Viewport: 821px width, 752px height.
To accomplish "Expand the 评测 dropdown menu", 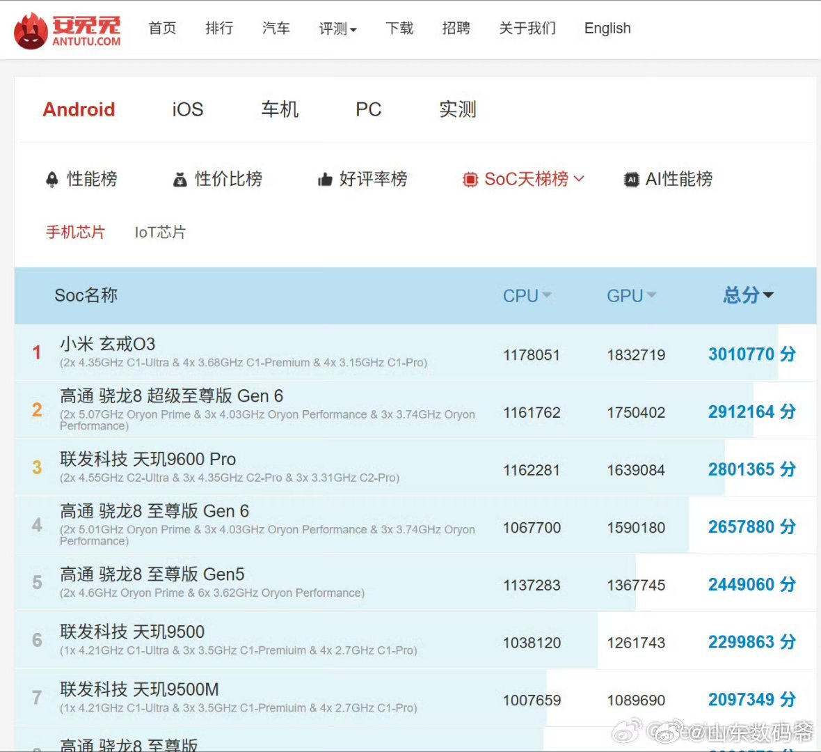I will [337, 29].
